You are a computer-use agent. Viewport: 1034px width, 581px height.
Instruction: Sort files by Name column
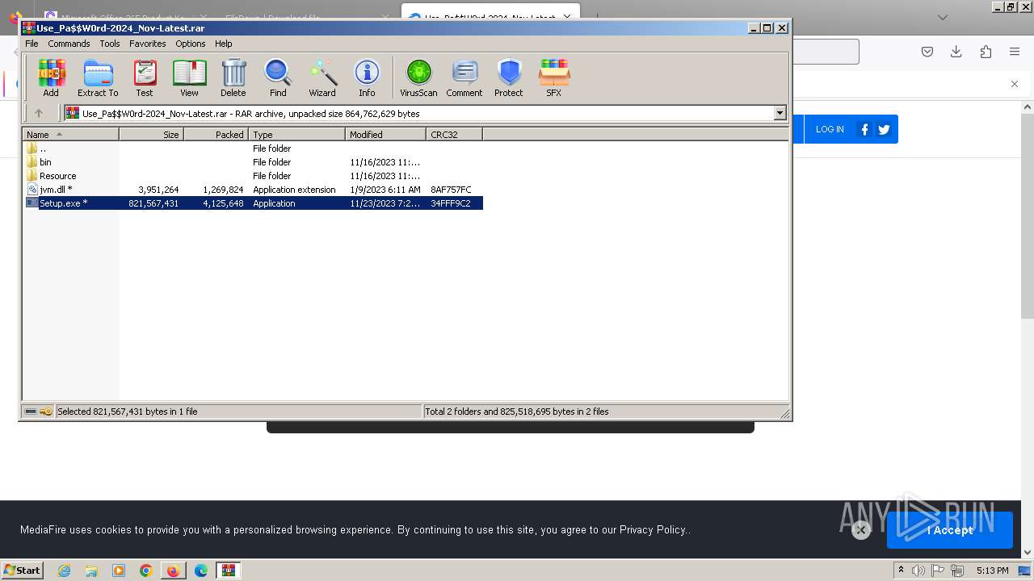(71, 134)
